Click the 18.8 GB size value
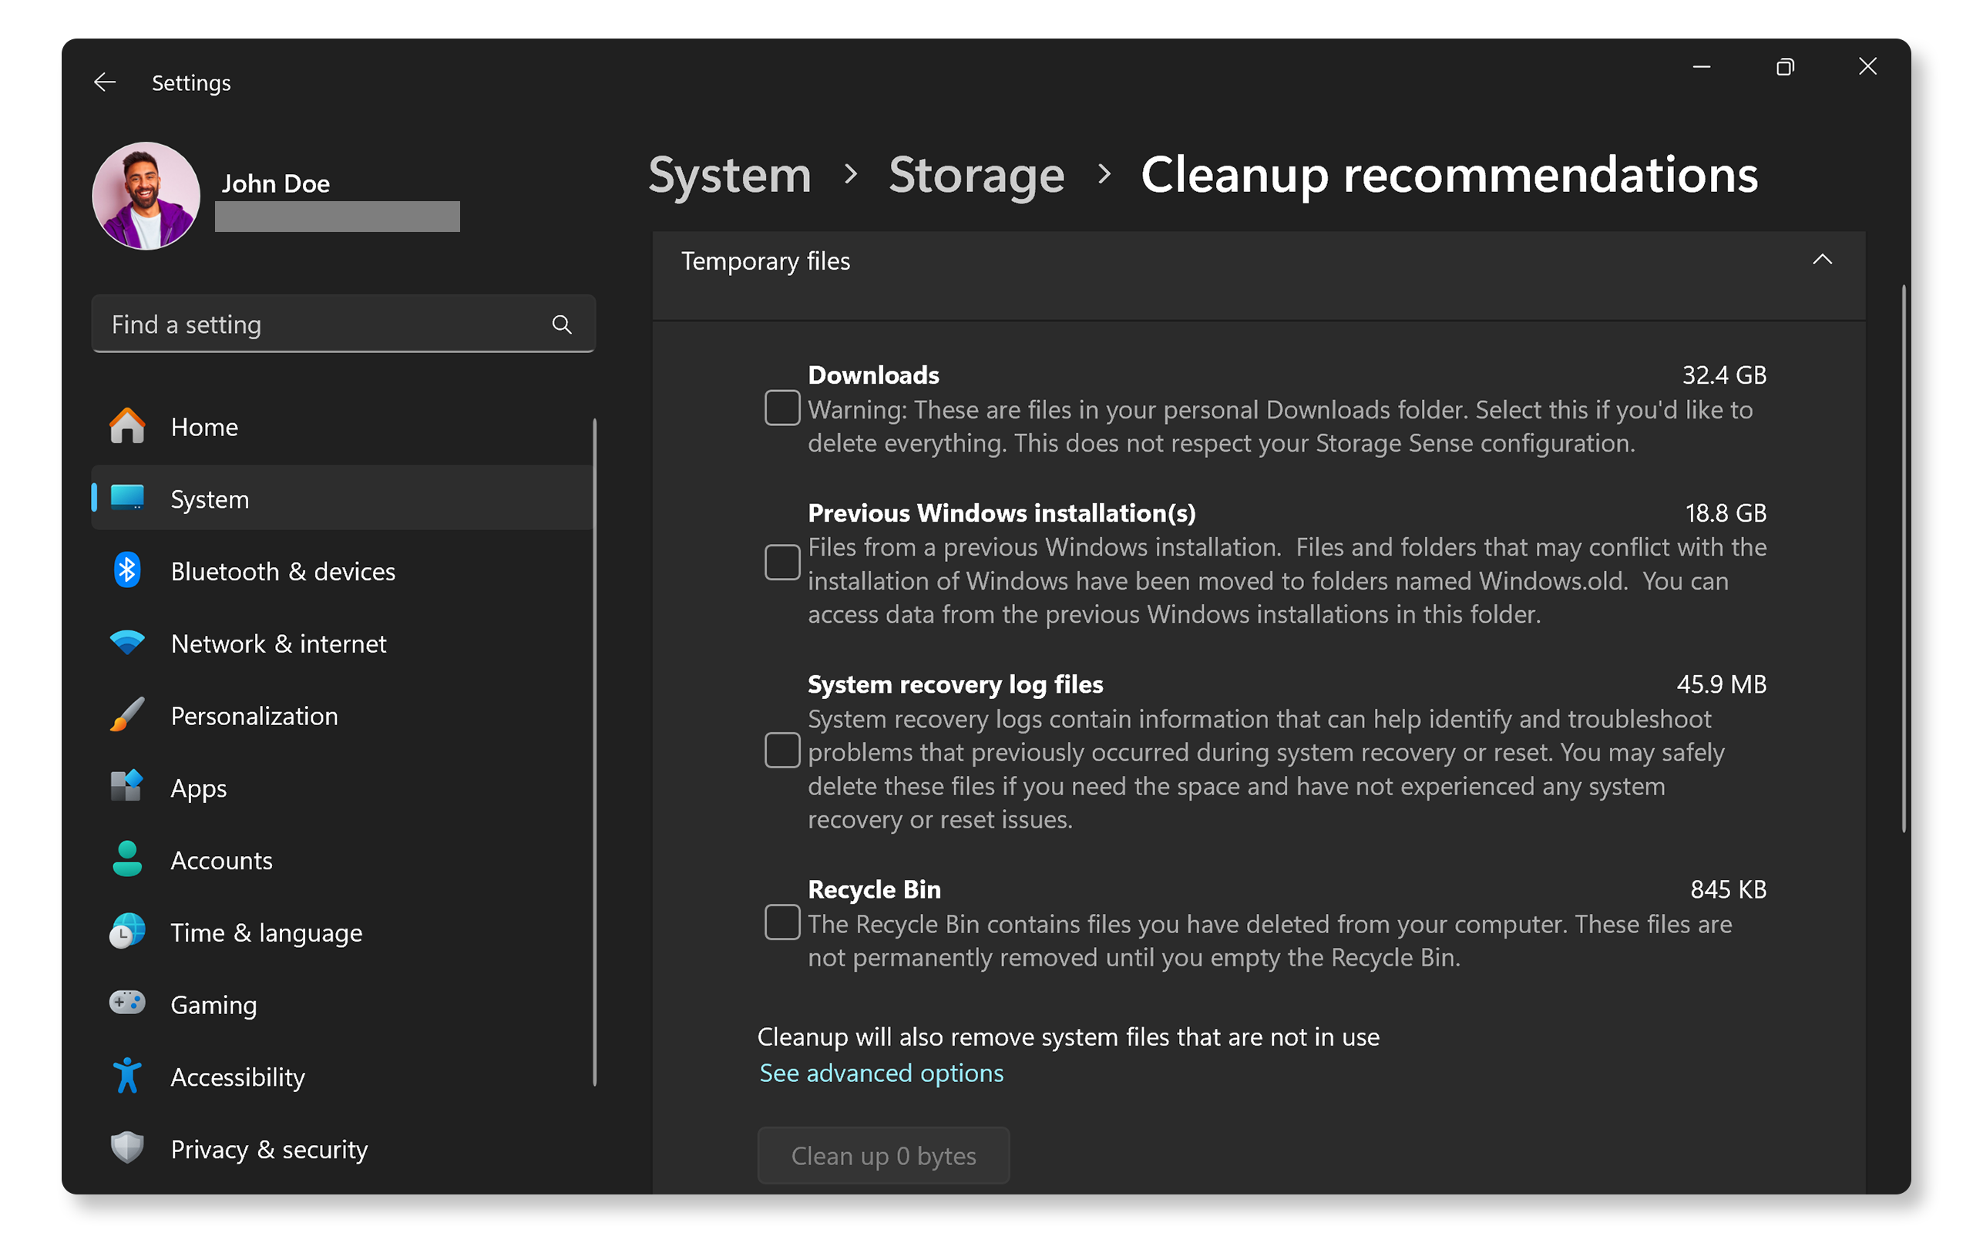1973x1233 pixels. tap(1726, 513)
